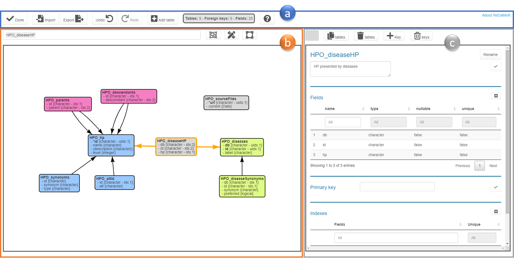Viewport: 514px width, 260px height.
Task: Validate primary key with checkmark
Action: [496, 187]
